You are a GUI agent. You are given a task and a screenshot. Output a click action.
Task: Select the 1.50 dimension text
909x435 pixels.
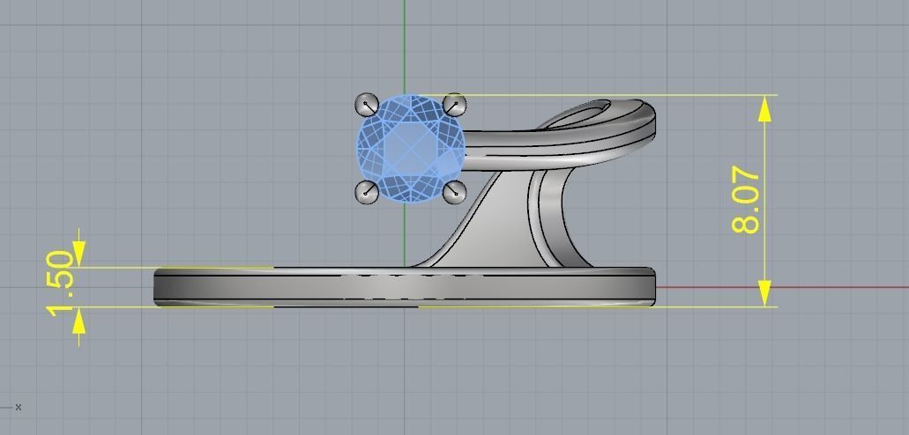pos(60,284)
